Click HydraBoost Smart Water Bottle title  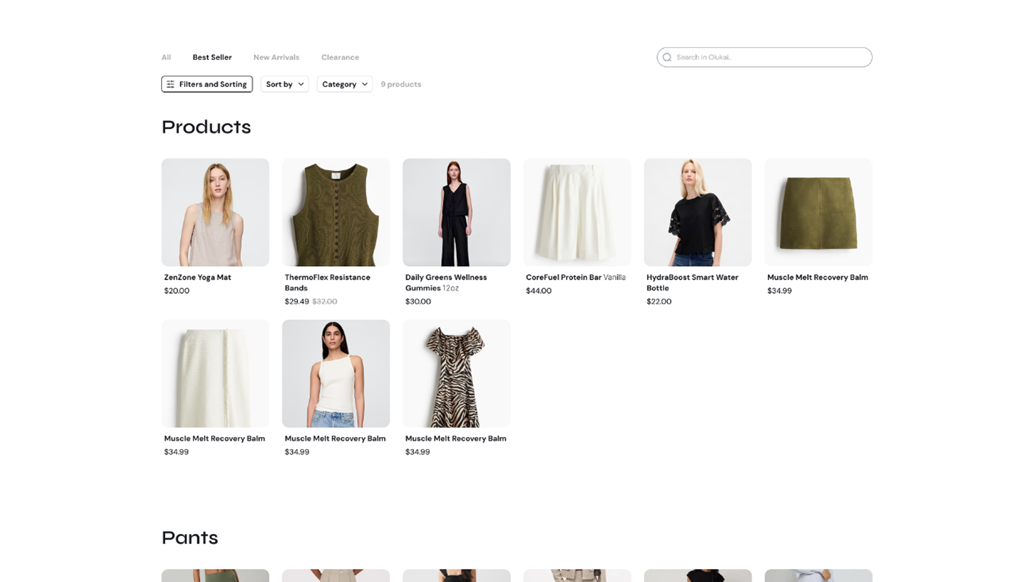[693, 283]
